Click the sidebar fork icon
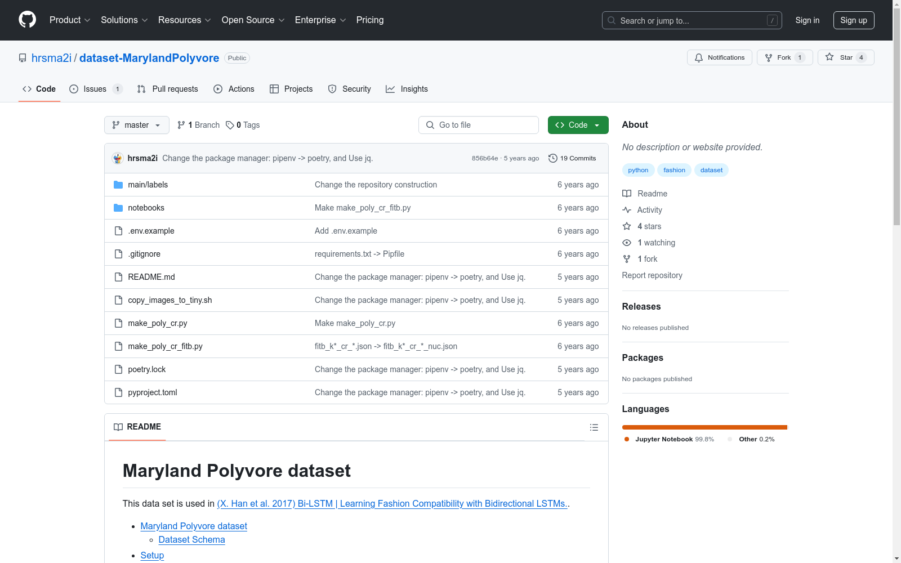This screenshot has height=563, width=901. pyautogui.click(x=627, y=259)
